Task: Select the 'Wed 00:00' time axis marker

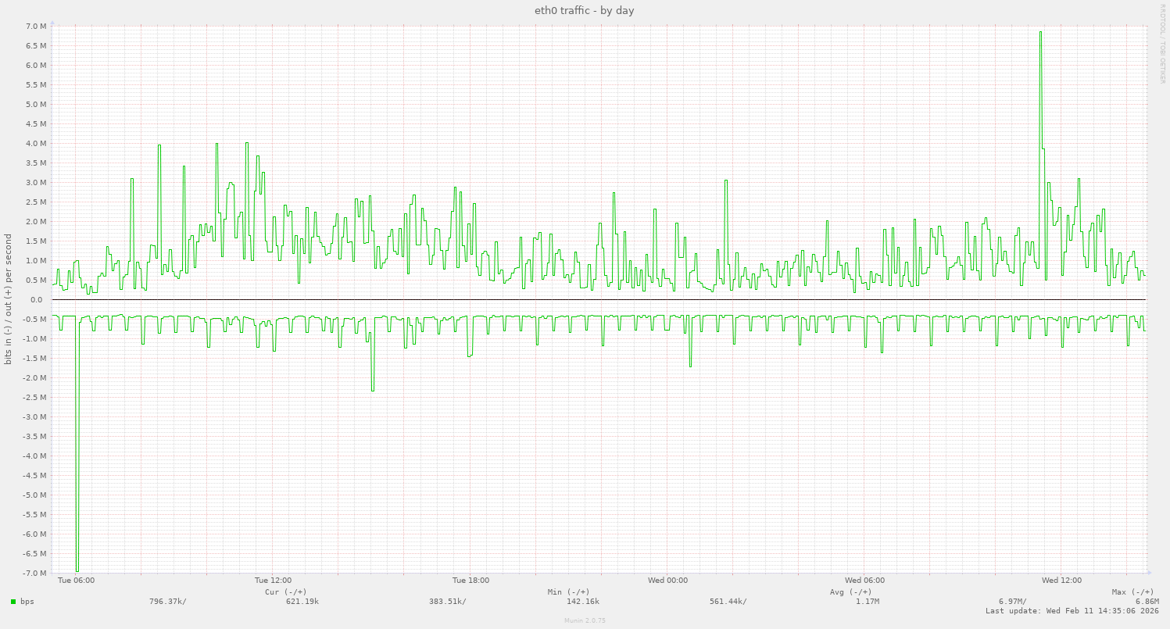Action: pyautogui.click(x=667, y=581)
